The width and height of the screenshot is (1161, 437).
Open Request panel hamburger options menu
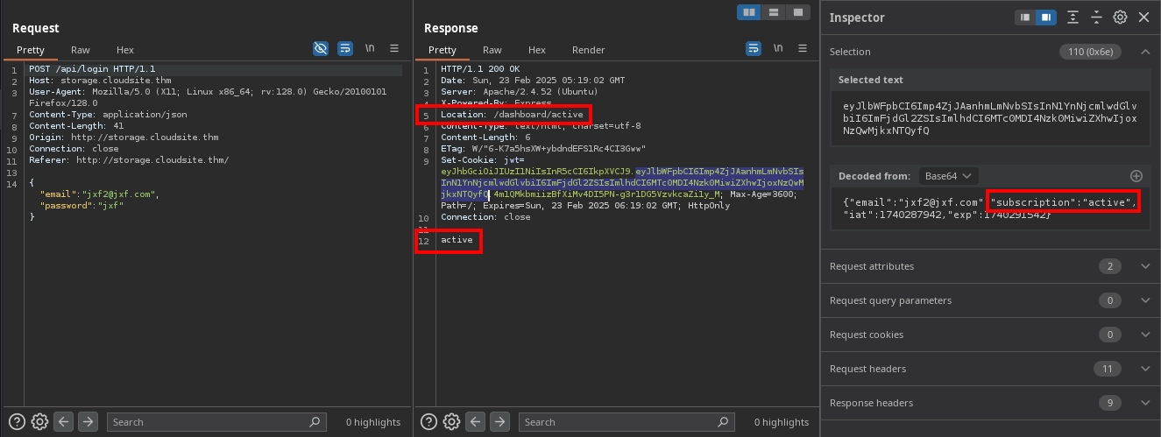394,49
